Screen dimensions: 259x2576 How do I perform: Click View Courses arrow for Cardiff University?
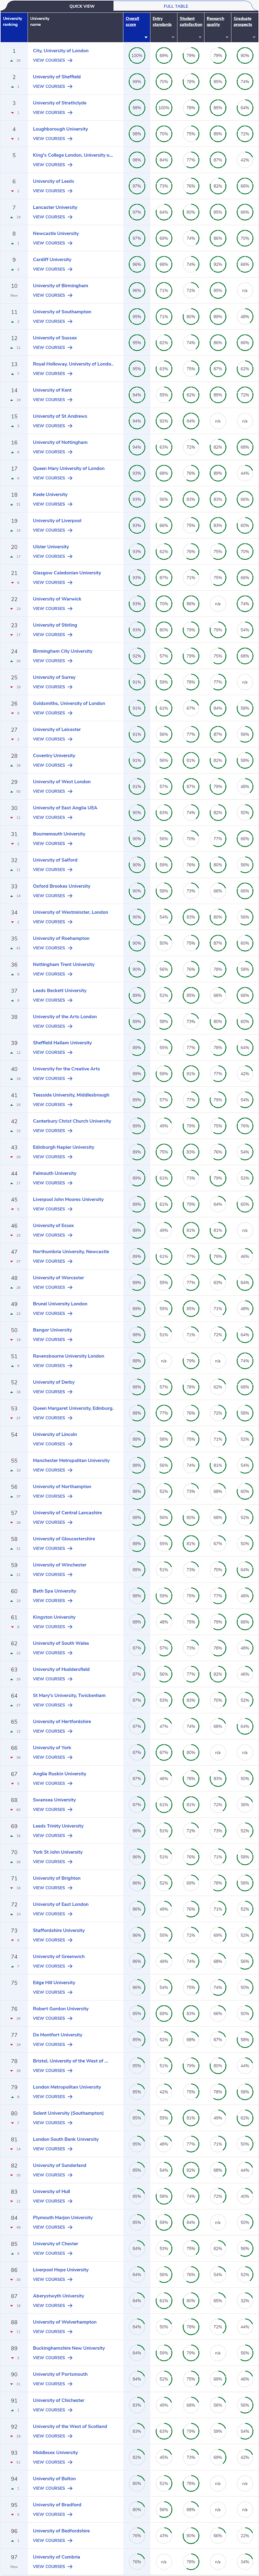69,268
